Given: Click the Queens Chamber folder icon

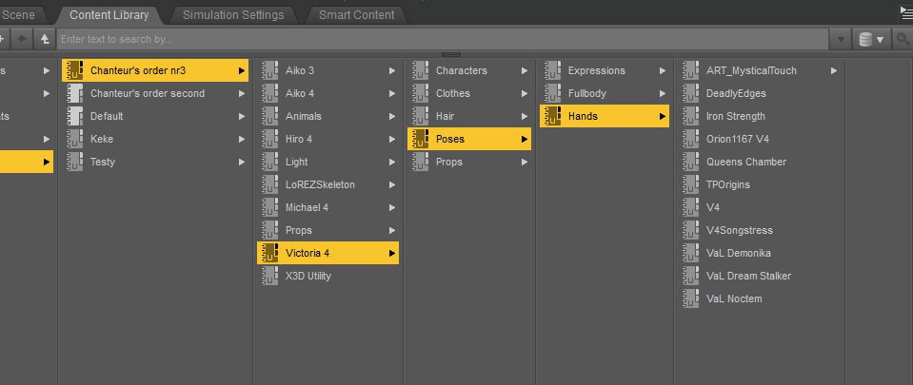Looking at the screenshot, I should click(x=690, y=162).
